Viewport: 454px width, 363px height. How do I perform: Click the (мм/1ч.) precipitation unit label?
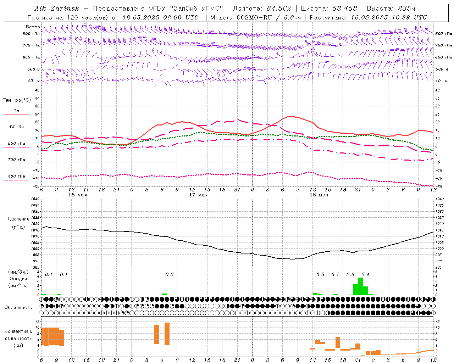coord(18,285)
